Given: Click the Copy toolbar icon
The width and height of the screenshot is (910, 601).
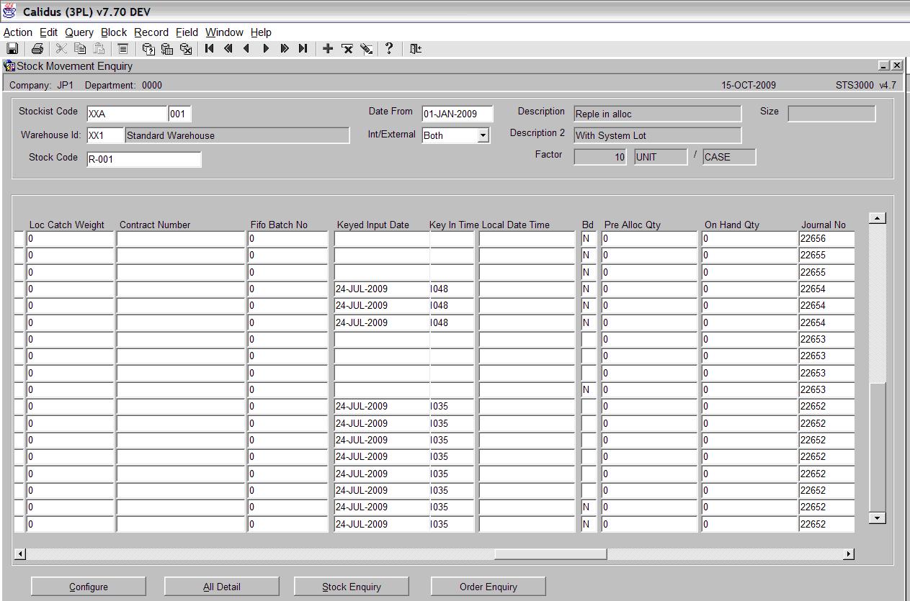Looking at the screenshot, I should point(81,49).
